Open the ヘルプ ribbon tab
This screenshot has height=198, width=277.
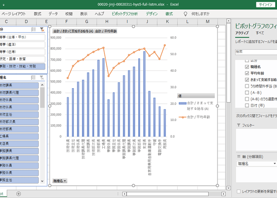pos(99,14)
